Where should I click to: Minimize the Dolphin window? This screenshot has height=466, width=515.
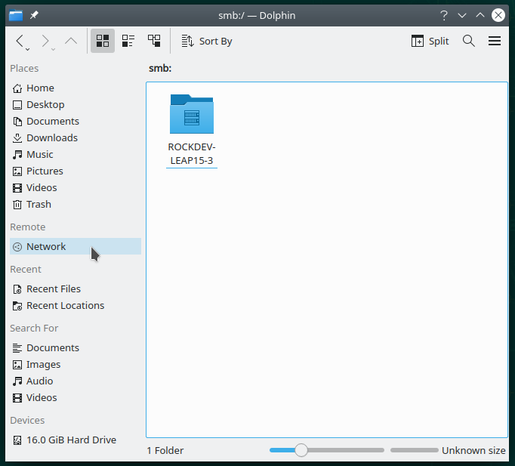462,15
